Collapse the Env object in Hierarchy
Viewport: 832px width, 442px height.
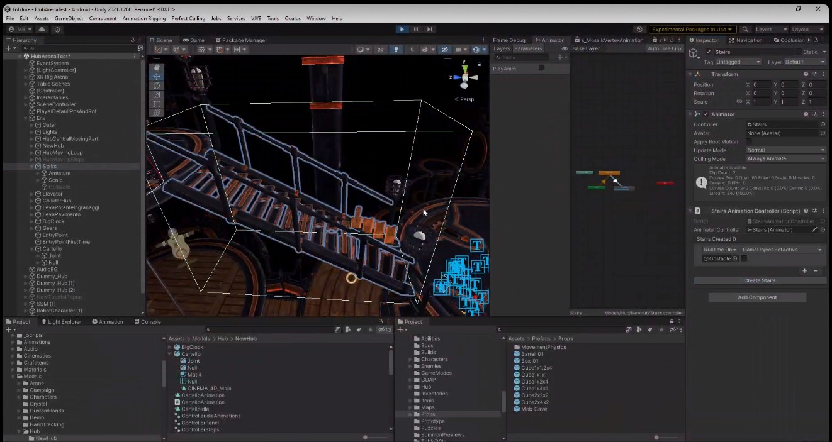click(x=26, y=118)
